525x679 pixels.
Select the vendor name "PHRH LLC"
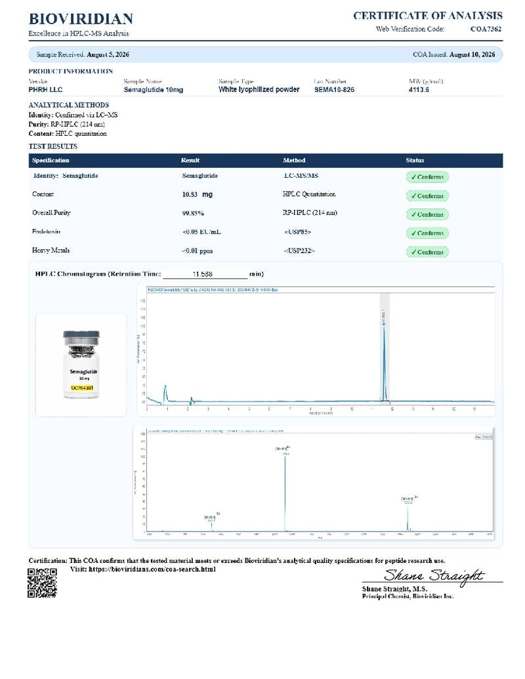coord(45,90)
